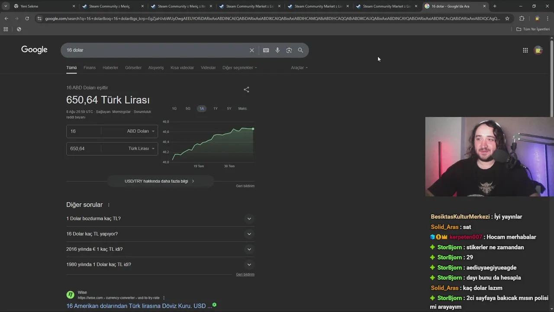Open the Wise result options menu

[x=164, y=298]
